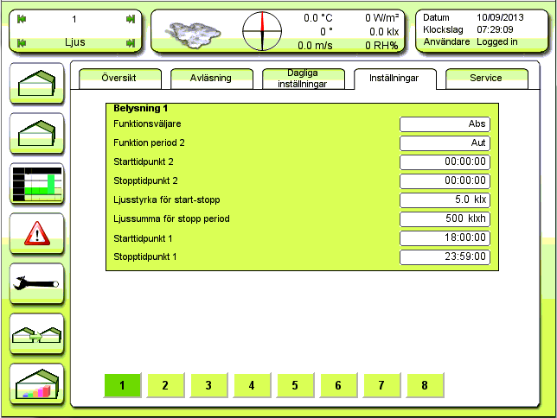
Task: Select lighting group button 3
Action: [209, 385]
